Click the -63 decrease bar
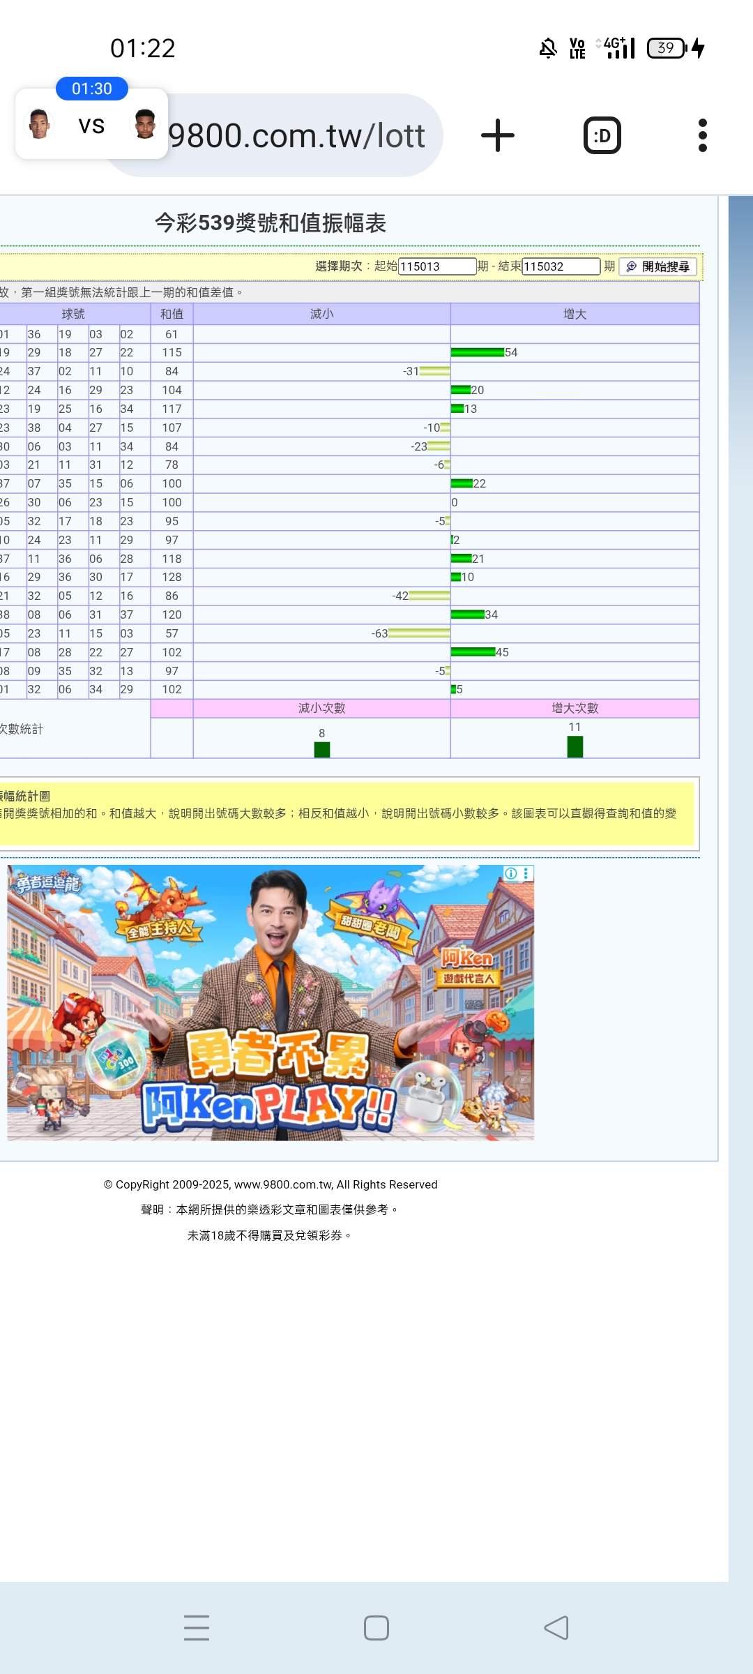 419,633
